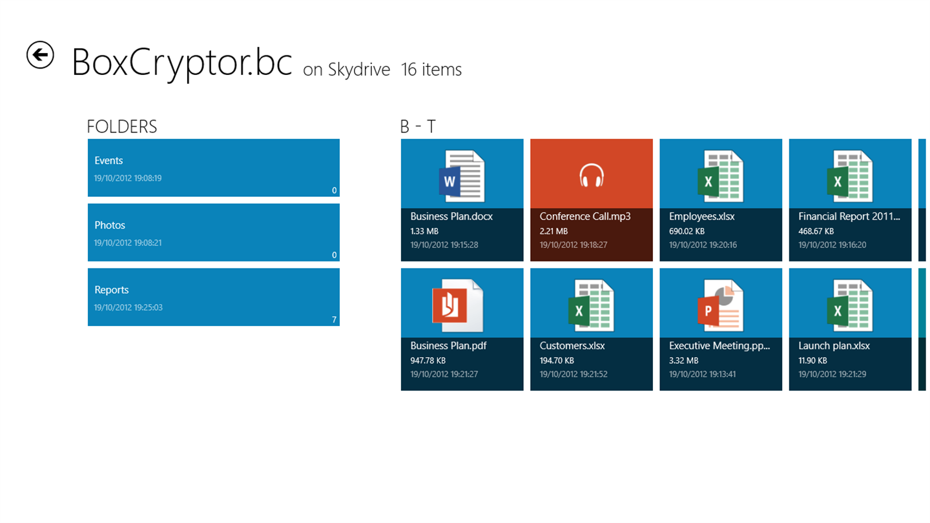The height and width of the screenshot is (523, 930).
Task: Open the PDF icon of Business Plan.pdf
Action: click(458, 305)
